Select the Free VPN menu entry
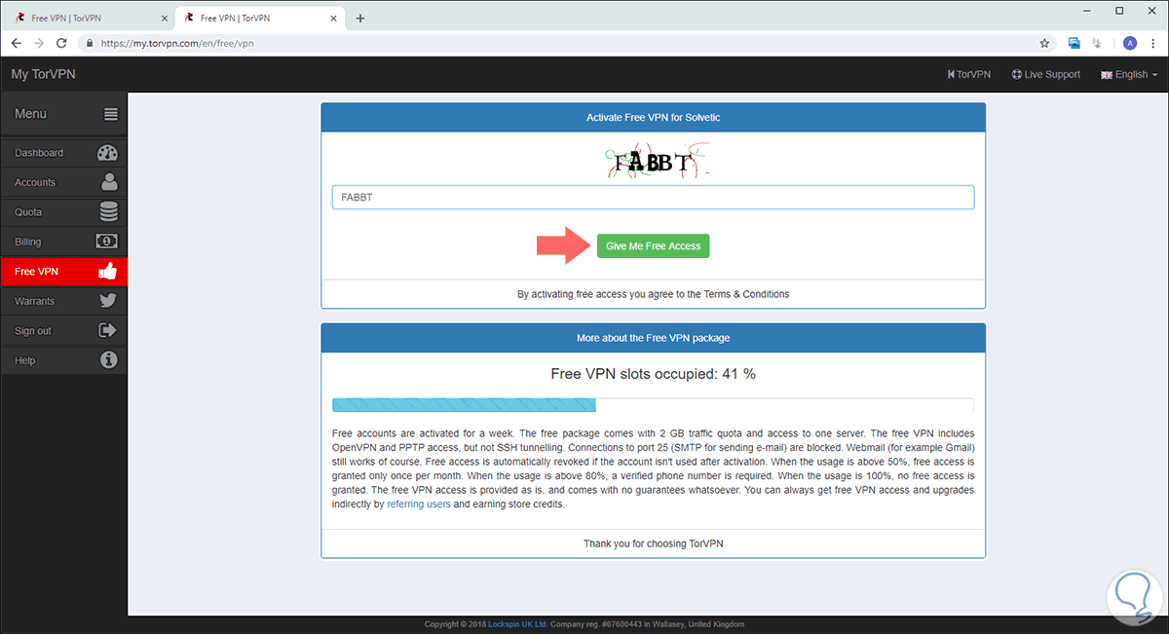Screen dimensions: 1169x634 click(x=63, y=271)
